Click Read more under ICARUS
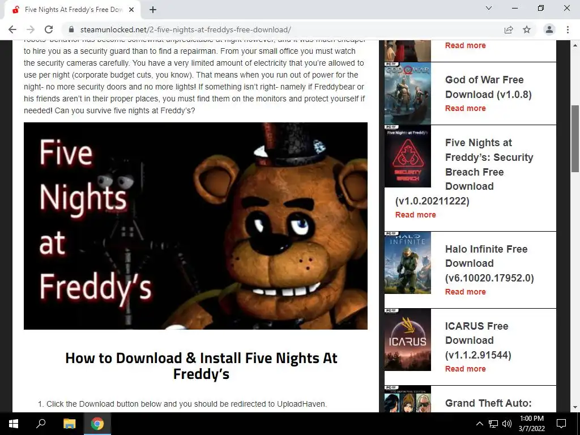Screen dimensions: 580x435 466,369
